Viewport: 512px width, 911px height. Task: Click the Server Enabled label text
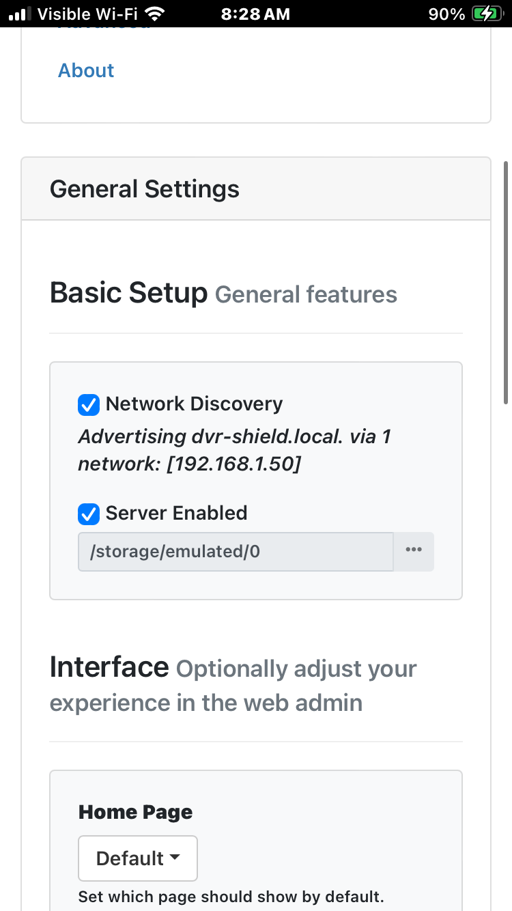click(176, 513)
